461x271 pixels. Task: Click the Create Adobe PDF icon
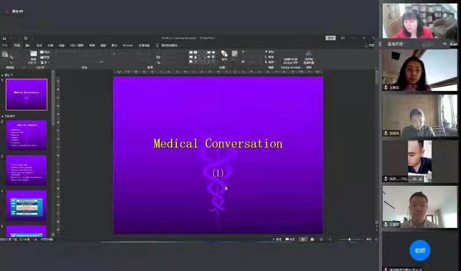coord(291,56)
